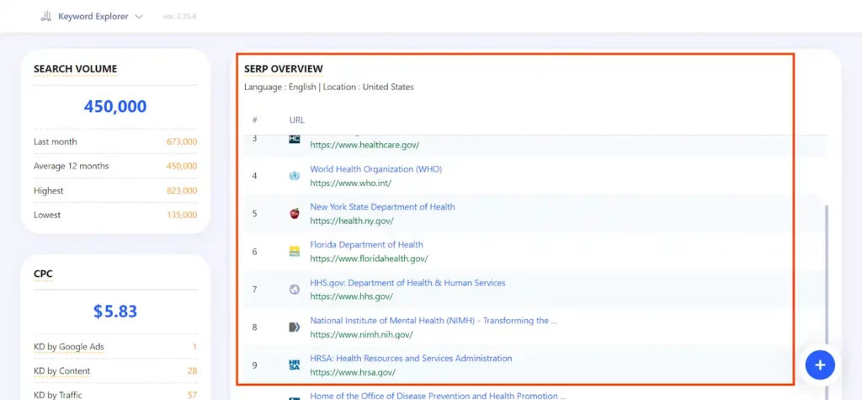862x400 pixels.
Task: Open the health.ny.gov URL
Action: pyautogui.click(x=352, y=221)
